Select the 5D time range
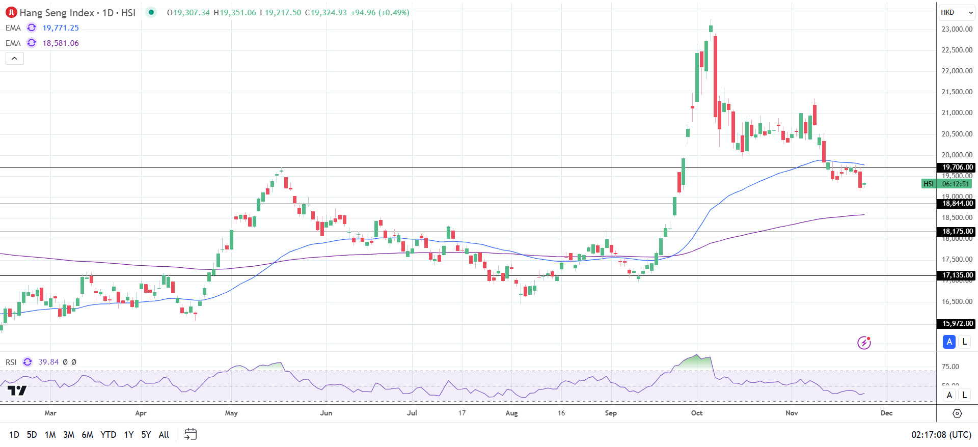978x447 pixels. click(32, 435)
